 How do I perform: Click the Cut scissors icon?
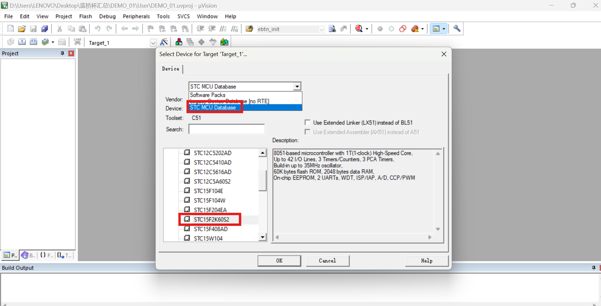[59, 29]
